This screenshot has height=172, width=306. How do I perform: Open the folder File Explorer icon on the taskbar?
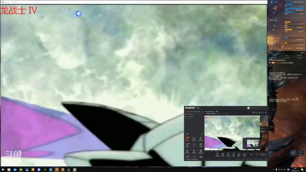pos(21,170)
